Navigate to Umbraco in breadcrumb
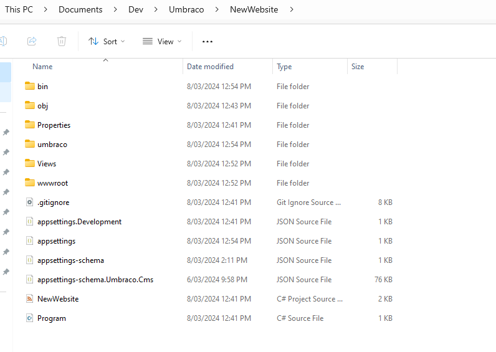Viewport: 496px width, 352px height. [186, 9]
